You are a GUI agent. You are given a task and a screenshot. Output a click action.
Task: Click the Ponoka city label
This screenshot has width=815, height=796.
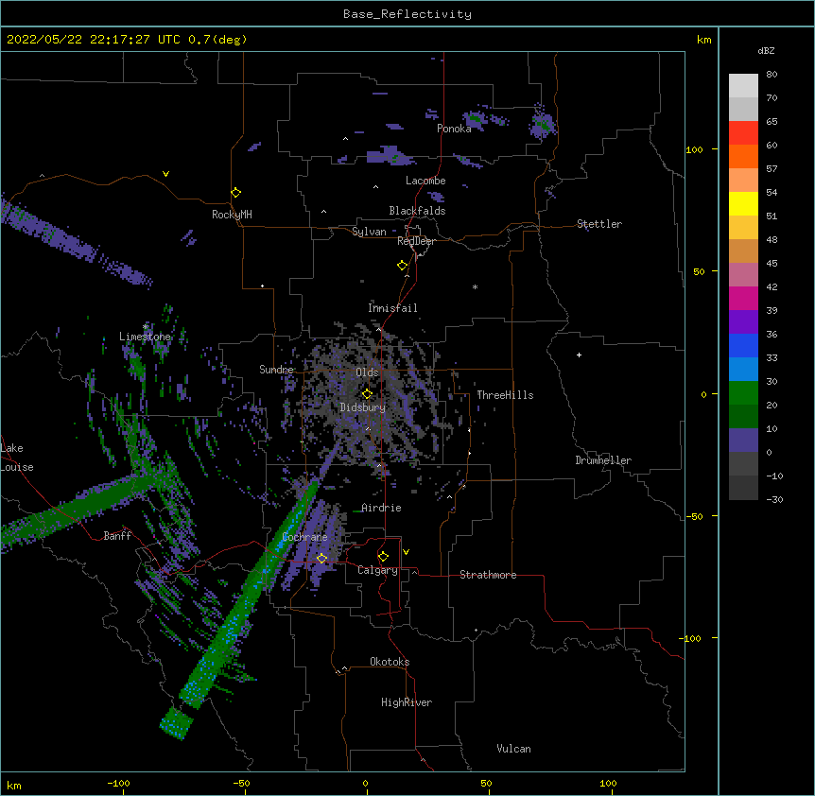pos(454,129)
